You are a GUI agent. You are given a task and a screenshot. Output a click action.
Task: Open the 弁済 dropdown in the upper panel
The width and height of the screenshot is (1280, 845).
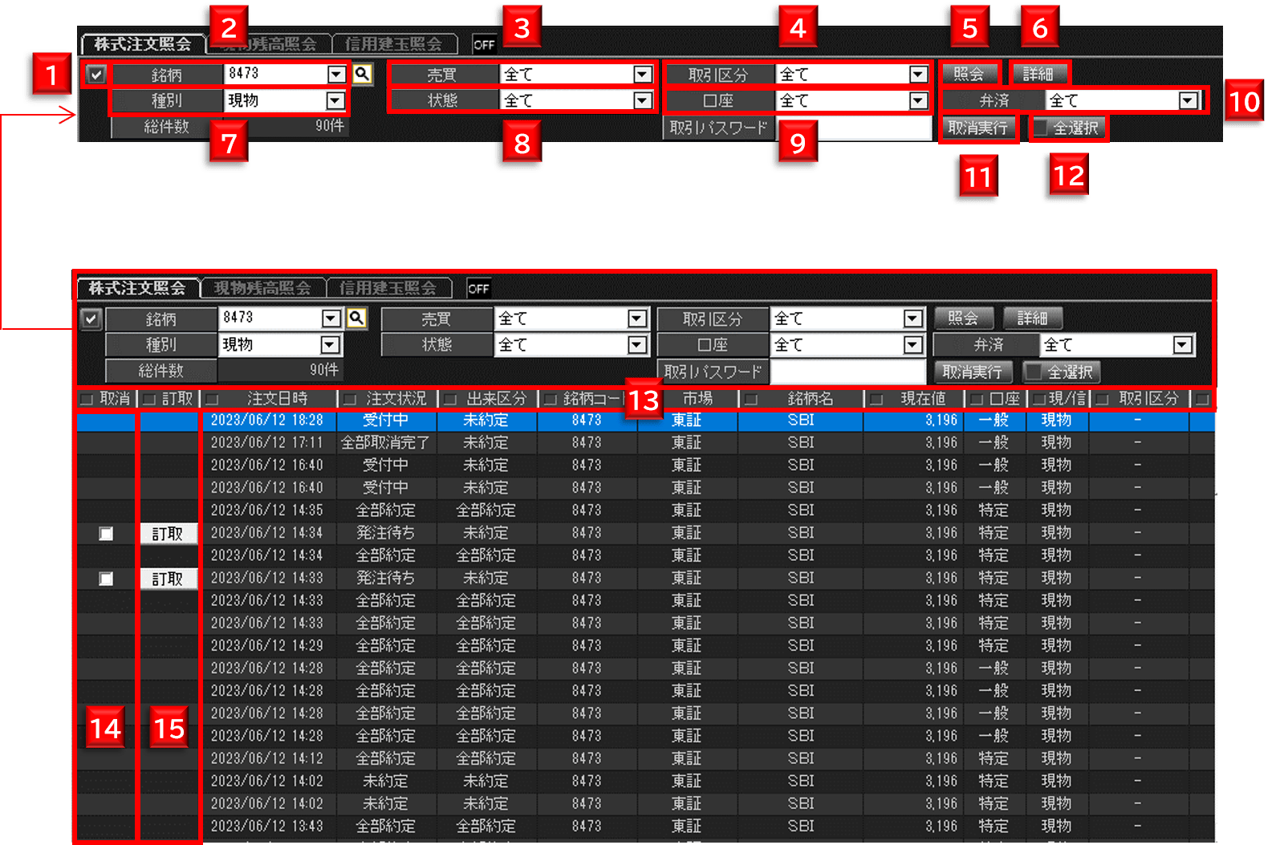[1188, 100]
